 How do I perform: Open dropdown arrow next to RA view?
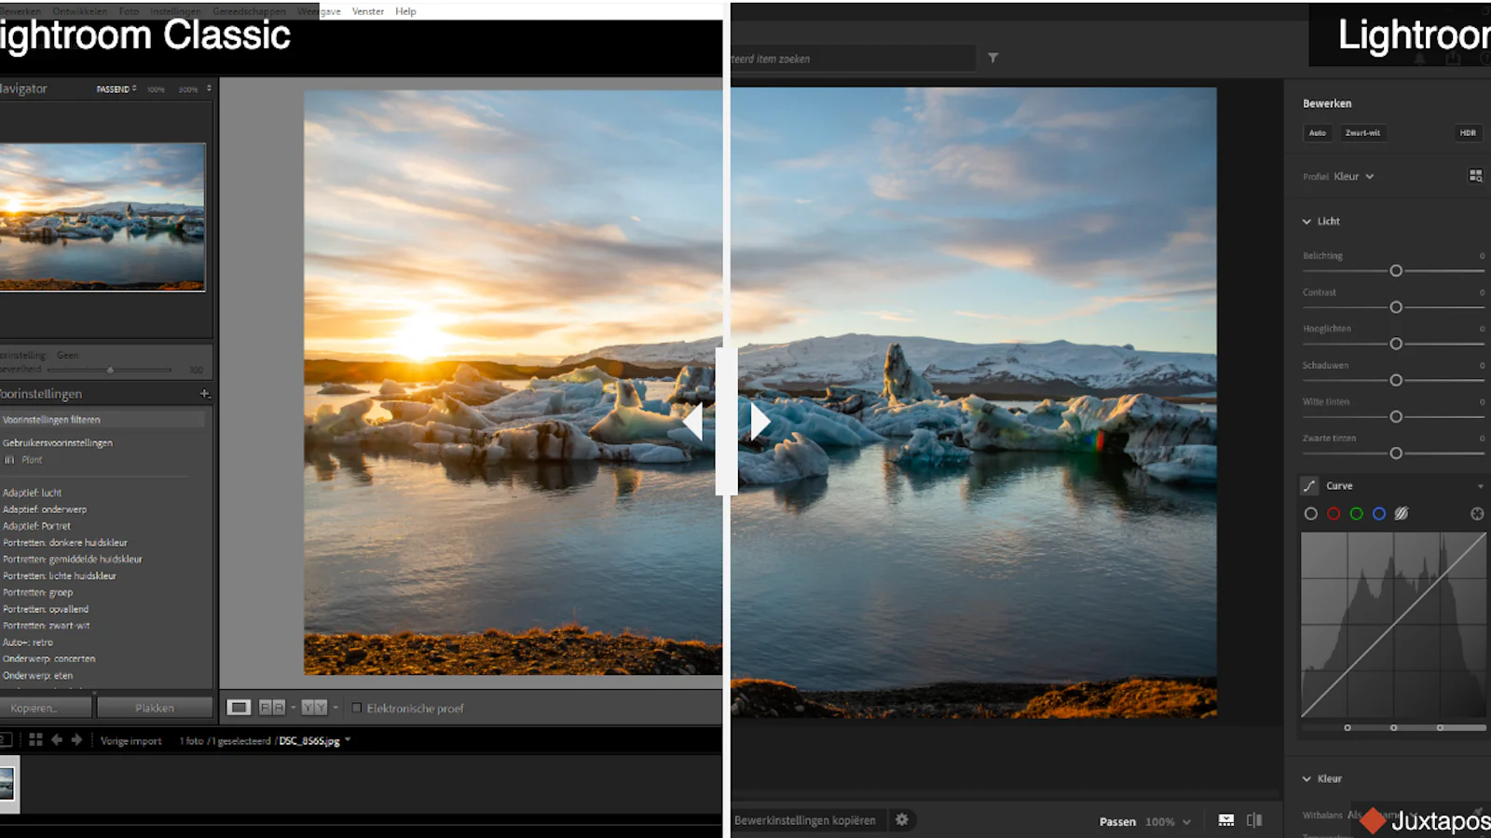pyautogui.click(x=293, y=708)
